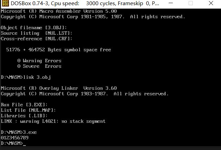Click the '0 Warning Errors' text
The height and width of the screenshot is (150, 221).
click(x=39, y=61)
